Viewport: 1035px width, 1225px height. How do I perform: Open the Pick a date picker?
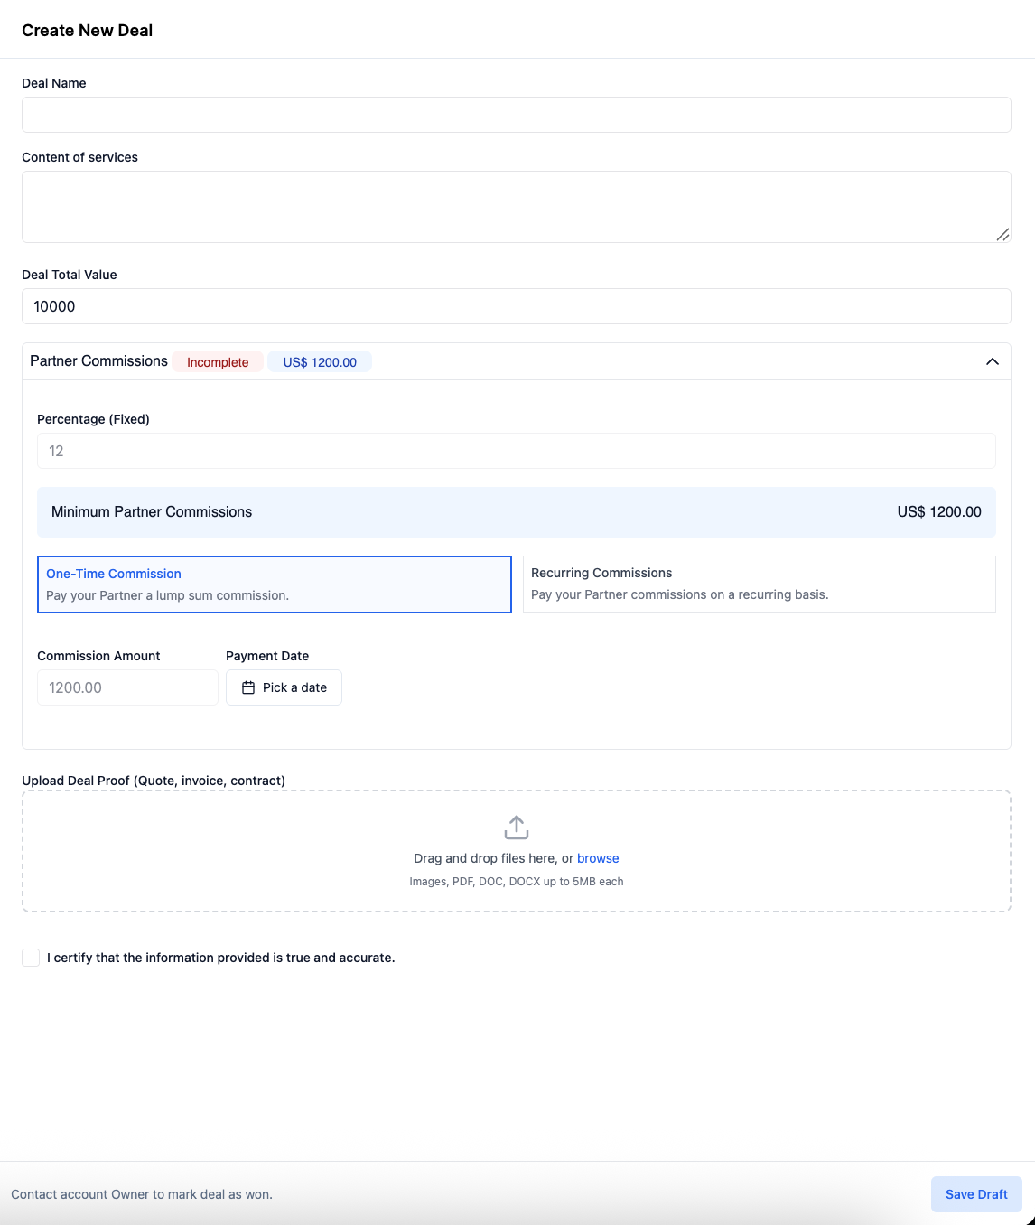click(284, 687)
